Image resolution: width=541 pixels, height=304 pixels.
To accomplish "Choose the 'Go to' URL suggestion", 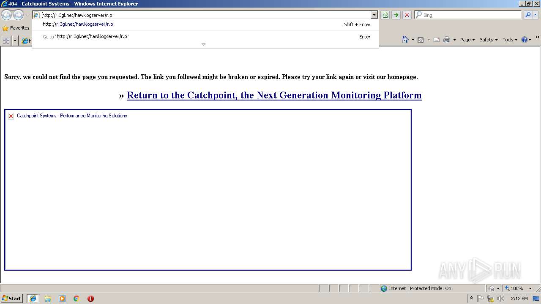I will 205,37.
